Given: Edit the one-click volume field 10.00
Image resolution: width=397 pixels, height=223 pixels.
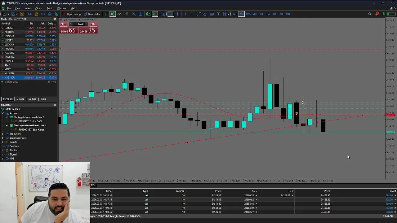Looking at the screenshot, I should click(80, 24).
